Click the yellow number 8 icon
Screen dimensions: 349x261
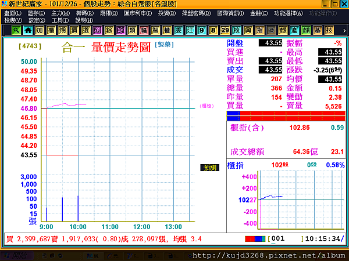[x=213, y=30]
